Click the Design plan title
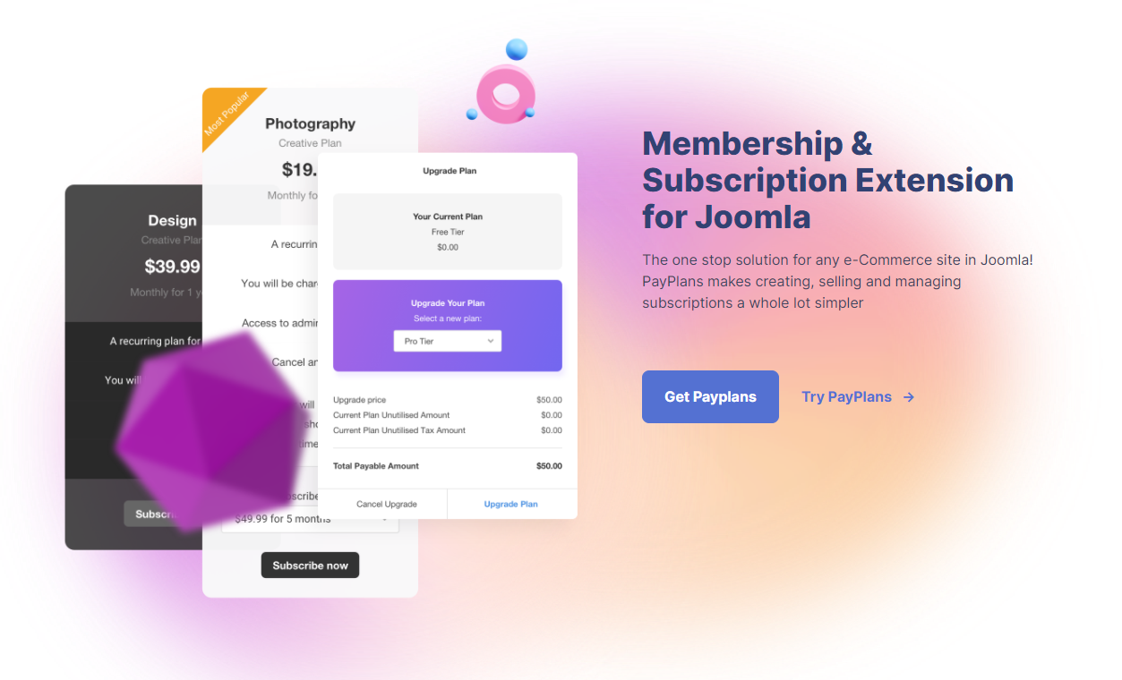Viewport: 1122px width, 680px height. [x=172, y=220]
